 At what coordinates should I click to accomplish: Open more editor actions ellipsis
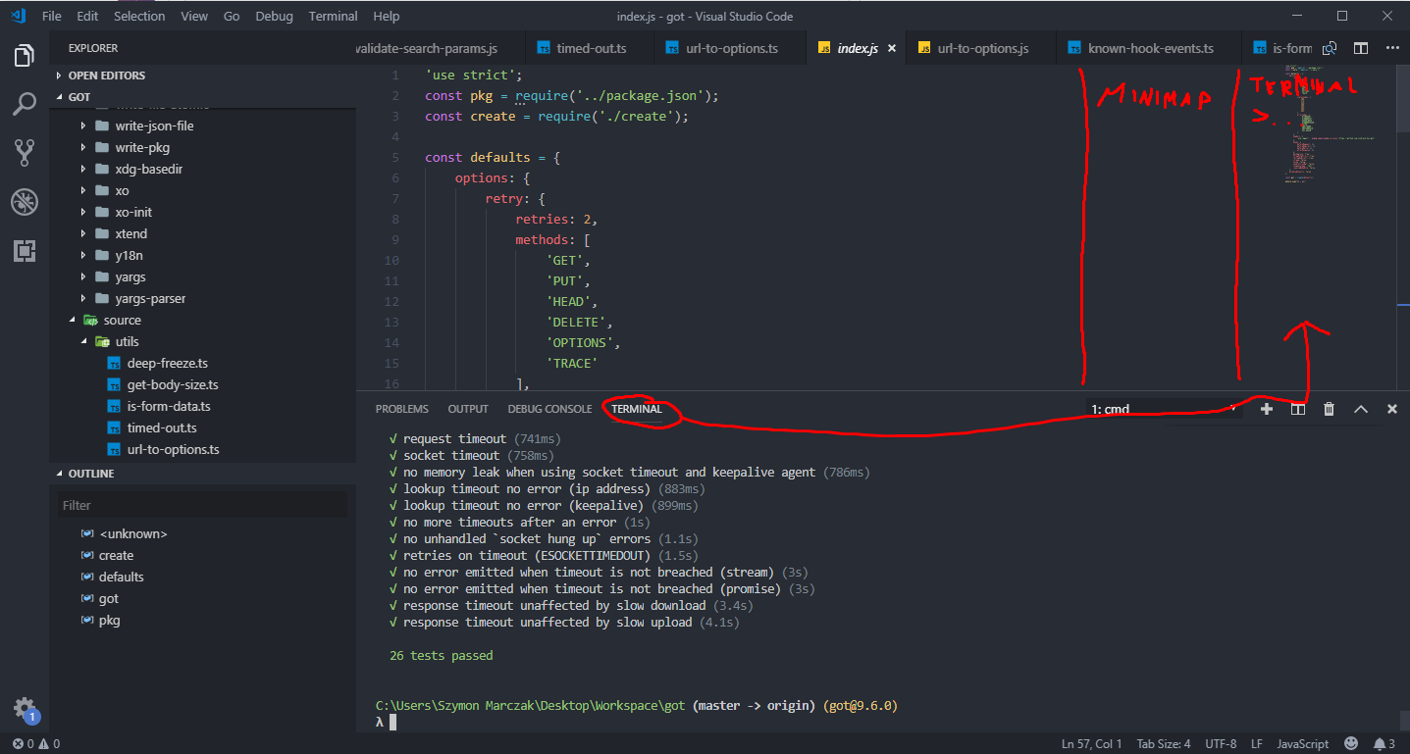click(1392, 48)
